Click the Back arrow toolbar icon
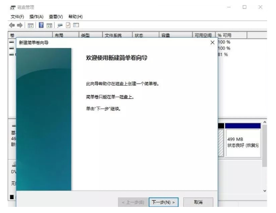This screenshot has height=213, width=276. [x=12, y=25]
